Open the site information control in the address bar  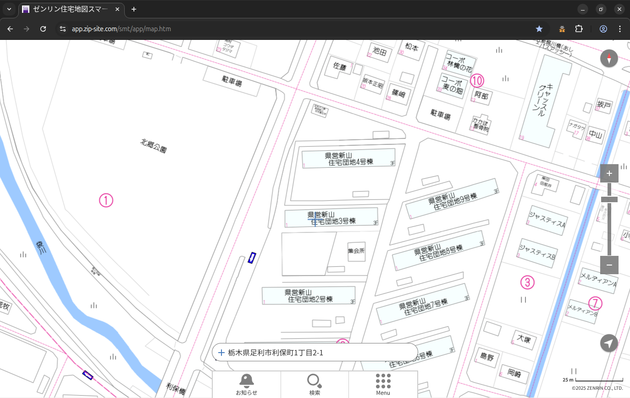[63, 29]
